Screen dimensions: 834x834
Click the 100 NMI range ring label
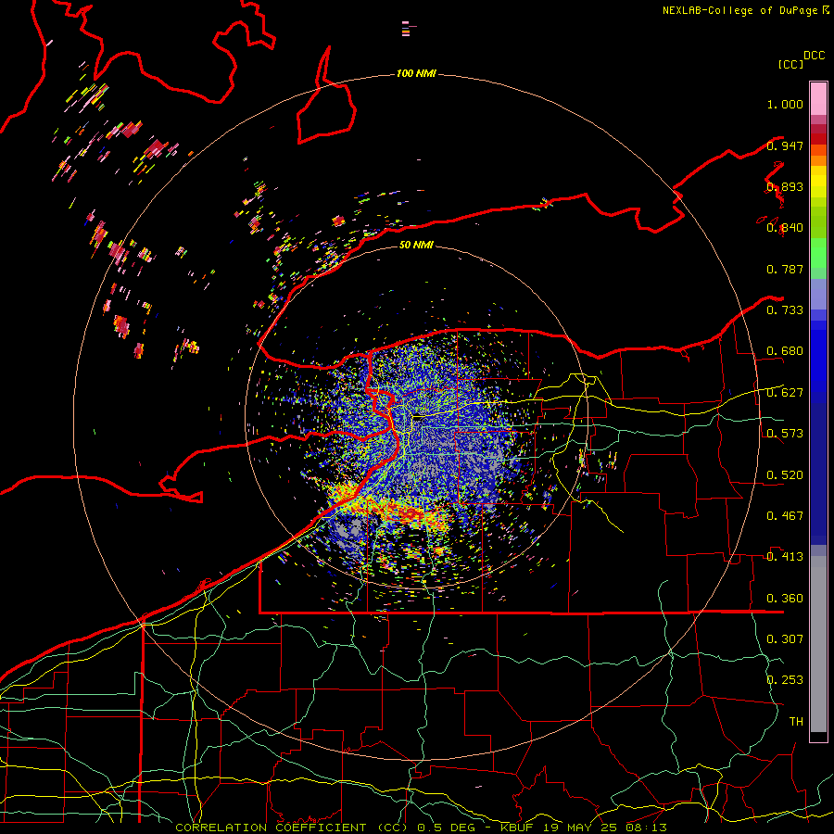click(416, 73)
